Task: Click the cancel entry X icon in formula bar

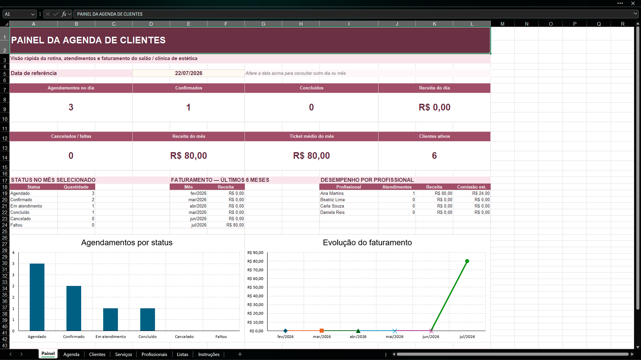Action: pos(48,14)
